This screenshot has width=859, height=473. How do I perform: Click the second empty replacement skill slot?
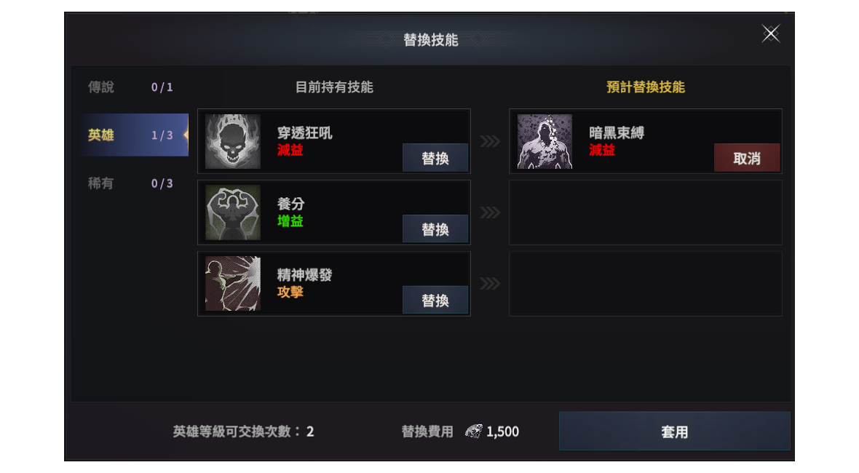pyautogui.click(x=646, y=212)
